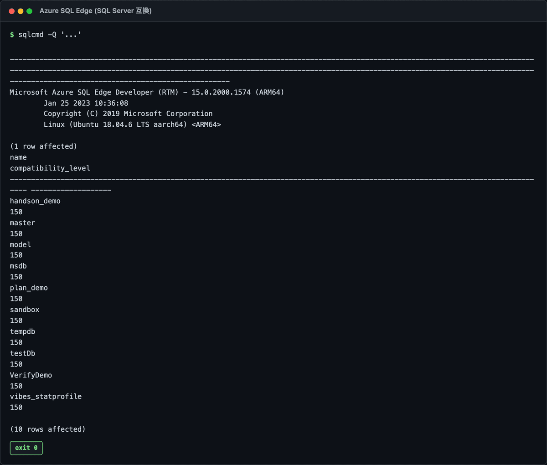Screen dimensions: 547x465
Task: Click the 'Linux (Ubuntu 18.04.6 LTS aarch64)' line
Action: pos(132,124)
